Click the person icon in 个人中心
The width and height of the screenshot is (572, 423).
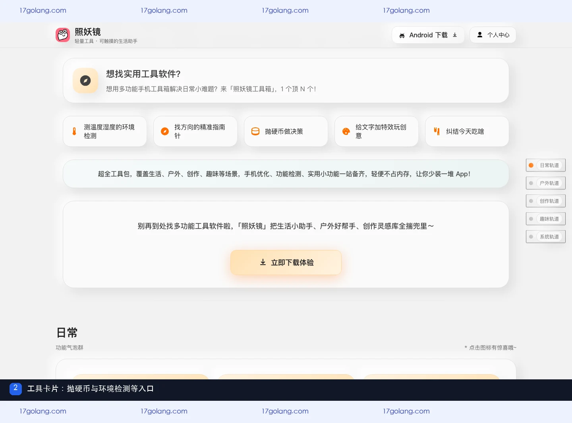480,35
